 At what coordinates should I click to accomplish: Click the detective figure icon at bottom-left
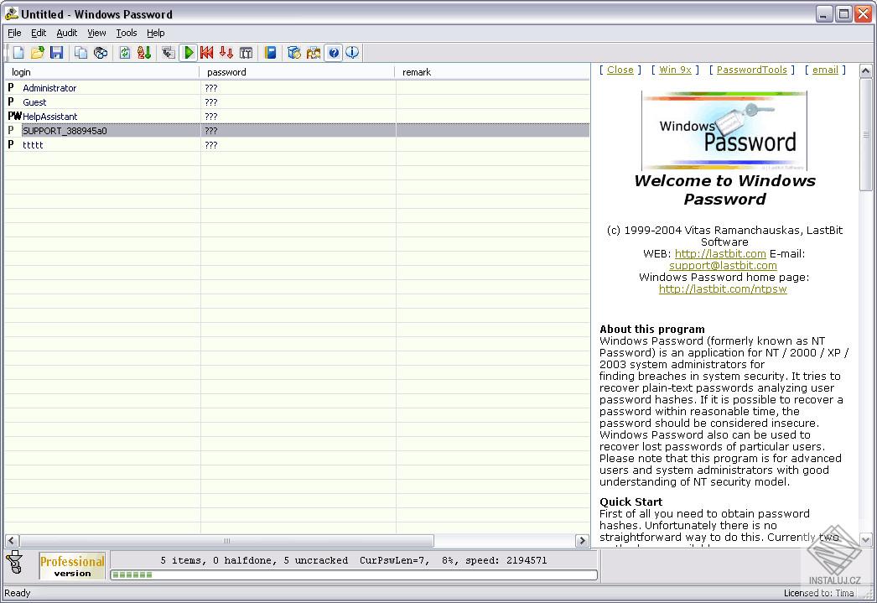[x=14, y=563]
